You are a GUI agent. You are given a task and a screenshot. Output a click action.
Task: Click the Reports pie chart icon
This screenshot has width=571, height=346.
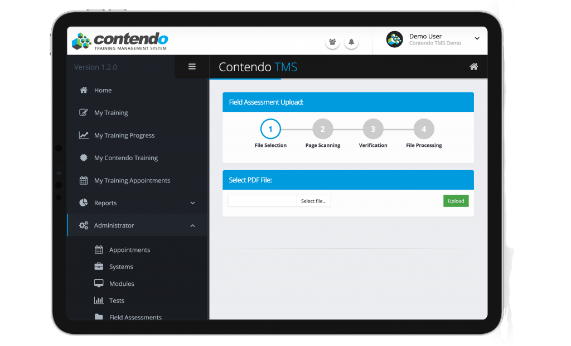(84, 203)
